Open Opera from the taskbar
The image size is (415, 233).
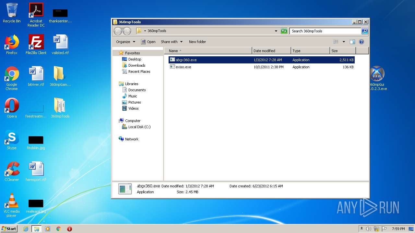[69, 229]
